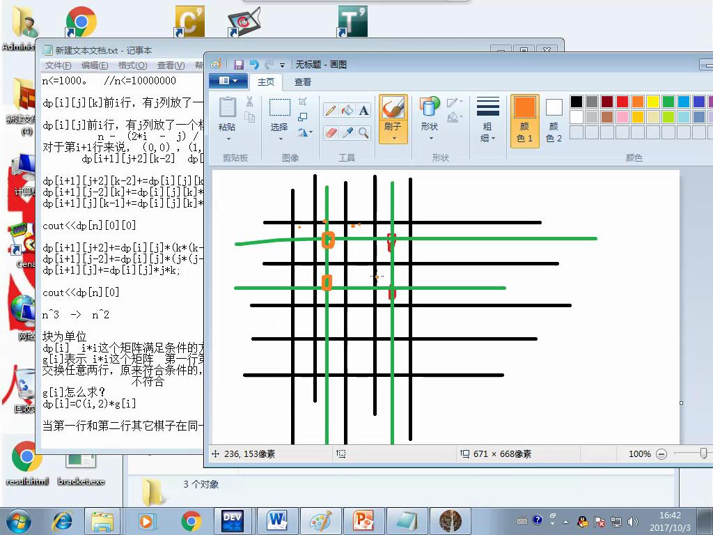Open PowerPoint from the taskbar

[x=363, y=521]
